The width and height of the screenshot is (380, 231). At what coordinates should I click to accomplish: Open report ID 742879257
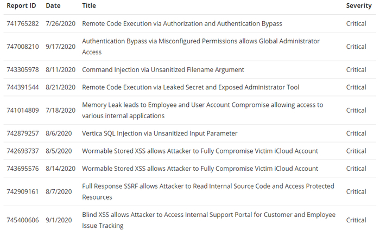tap(23, 133)
